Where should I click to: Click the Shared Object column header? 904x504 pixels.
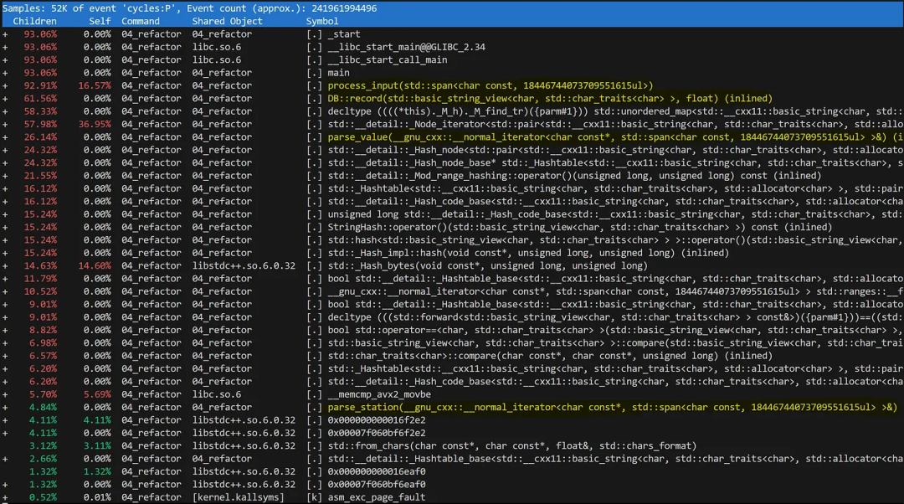[227, 21]
